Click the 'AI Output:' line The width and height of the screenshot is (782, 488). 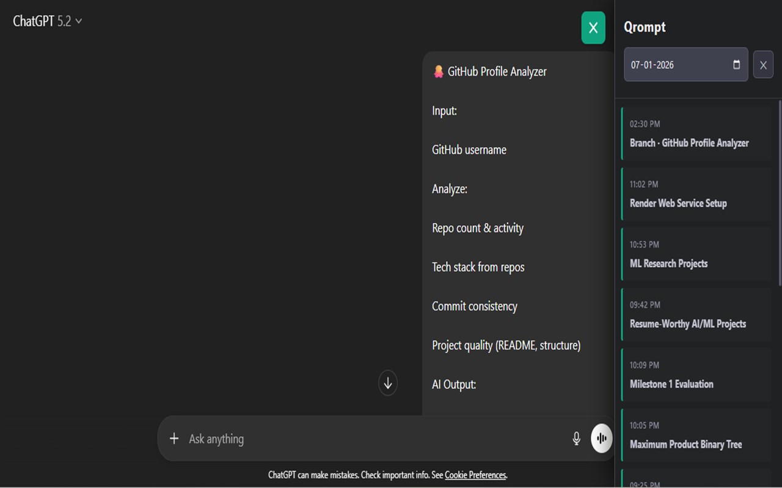pos(454,384)
